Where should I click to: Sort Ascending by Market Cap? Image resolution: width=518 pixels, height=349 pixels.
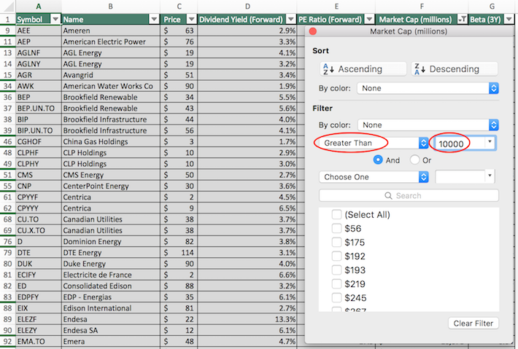point(363,68)
